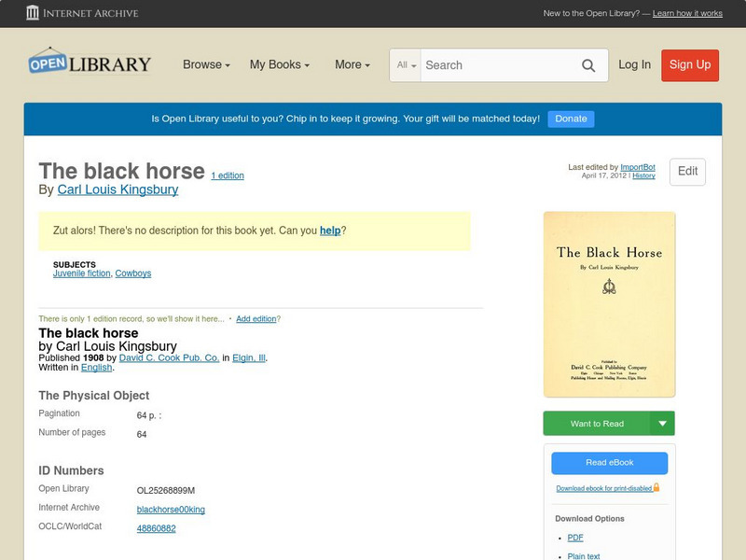Click the Sign Up button
Image resolution: width=746 pixels, height=560 pixels.
pos(690,65)
